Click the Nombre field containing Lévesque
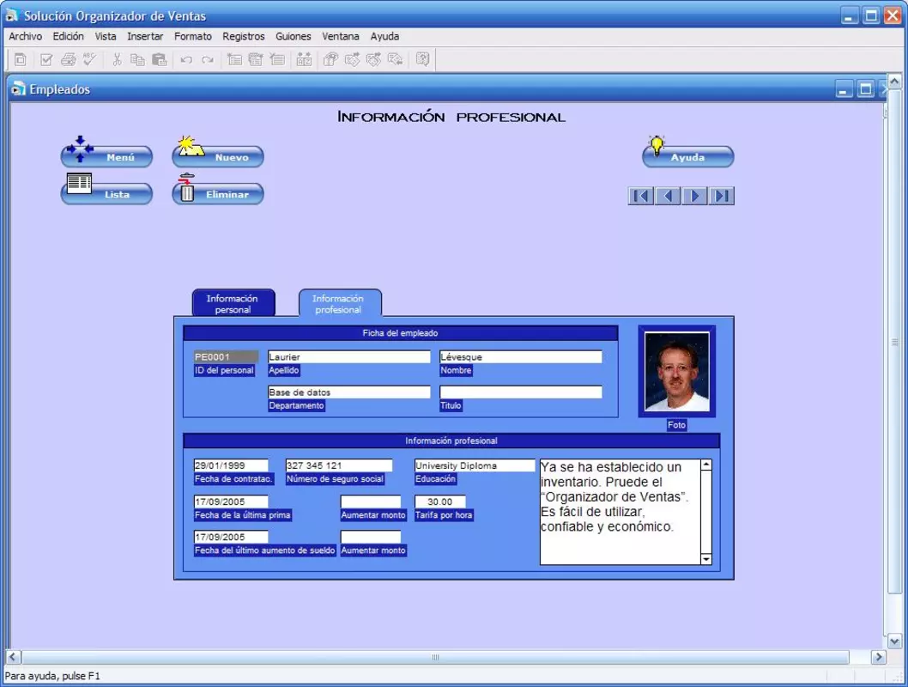908x687 pixels. [521, 357]
